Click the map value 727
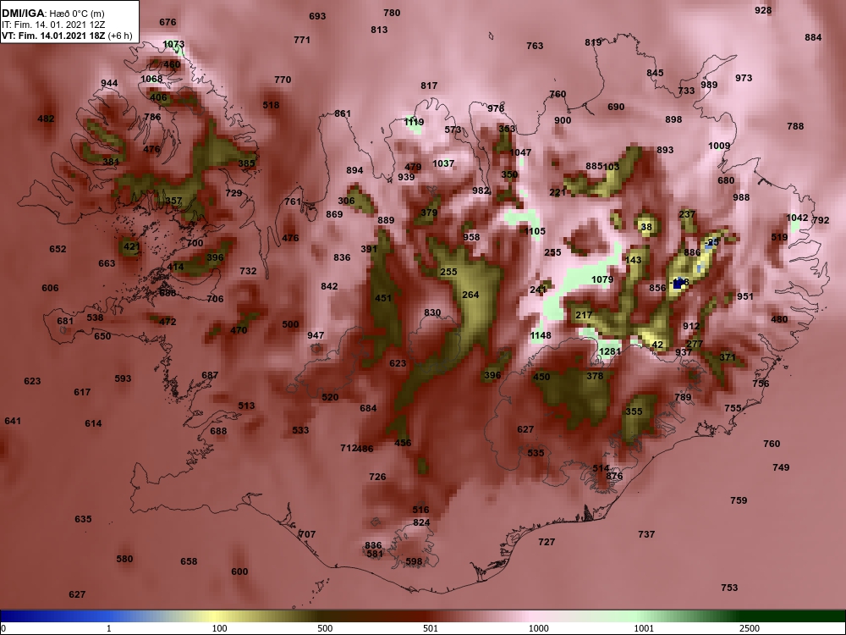This screenshot has height=635, width=846. click(547, 542)
